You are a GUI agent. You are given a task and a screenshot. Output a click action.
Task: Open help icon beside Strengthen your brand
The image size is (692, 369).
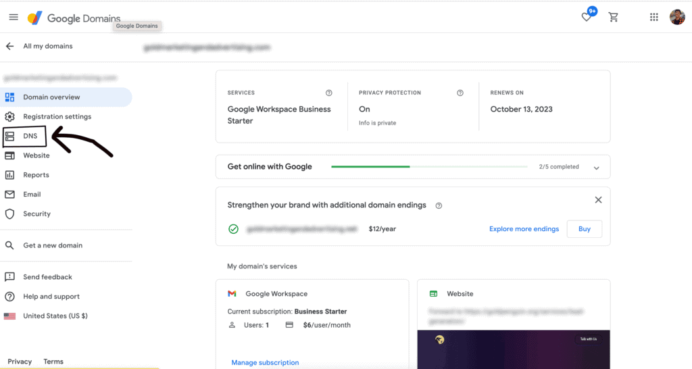[x=439, y=205]
